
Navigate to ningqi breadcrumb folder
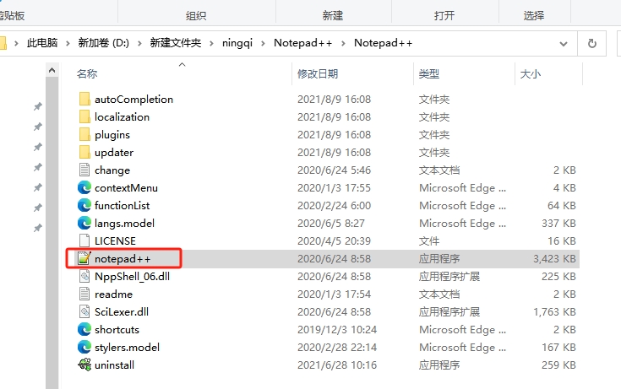coord(237,43)
